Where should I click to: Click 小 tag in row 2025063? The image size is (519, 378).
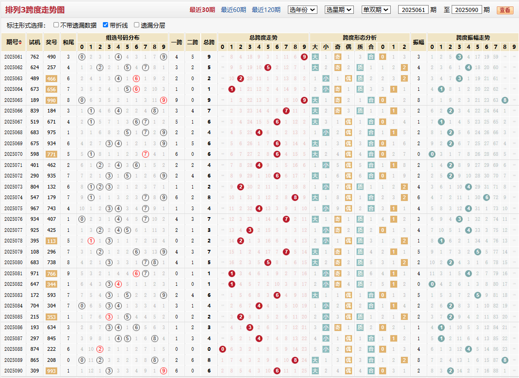[x=326, y=78]
